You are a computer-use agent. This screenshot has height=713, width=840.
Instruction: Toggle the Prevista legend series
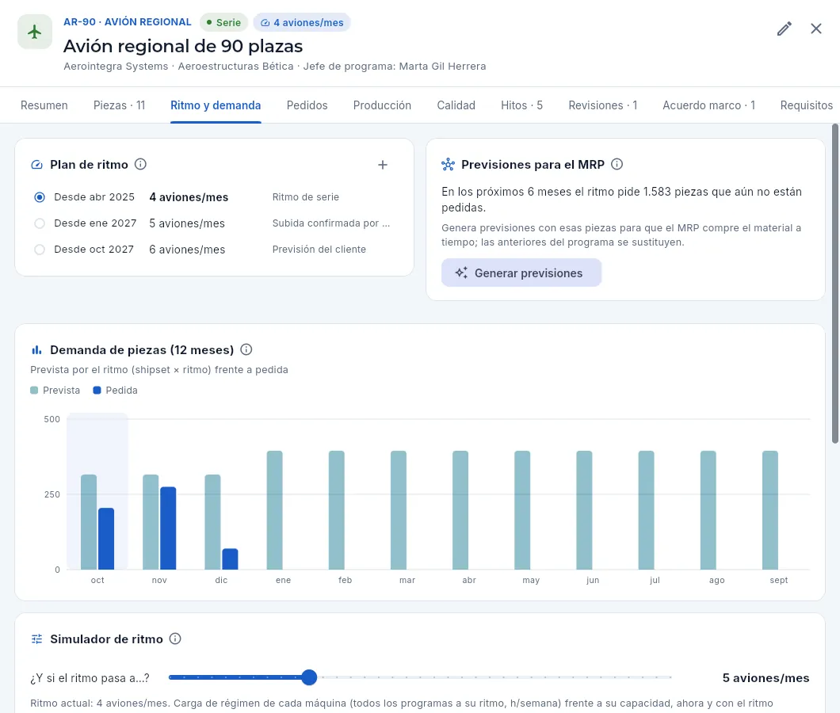[x=55, y=391]
